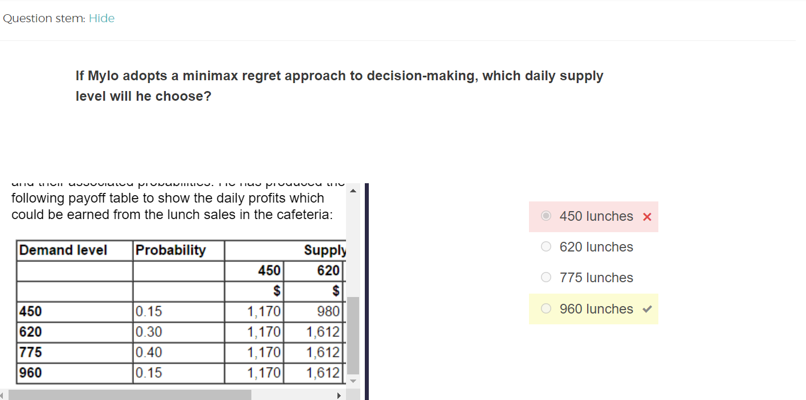806x400 pixels.
Task: Click the horizontal scrollbar's right arrow
Action: tap(339, 395)
